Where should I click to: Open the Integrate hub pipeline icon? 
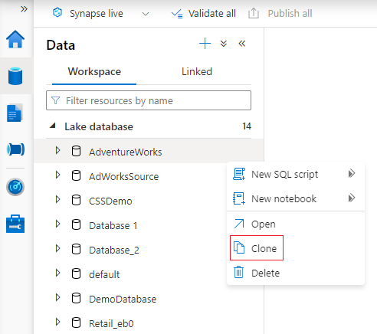click(x=15, y=149)
